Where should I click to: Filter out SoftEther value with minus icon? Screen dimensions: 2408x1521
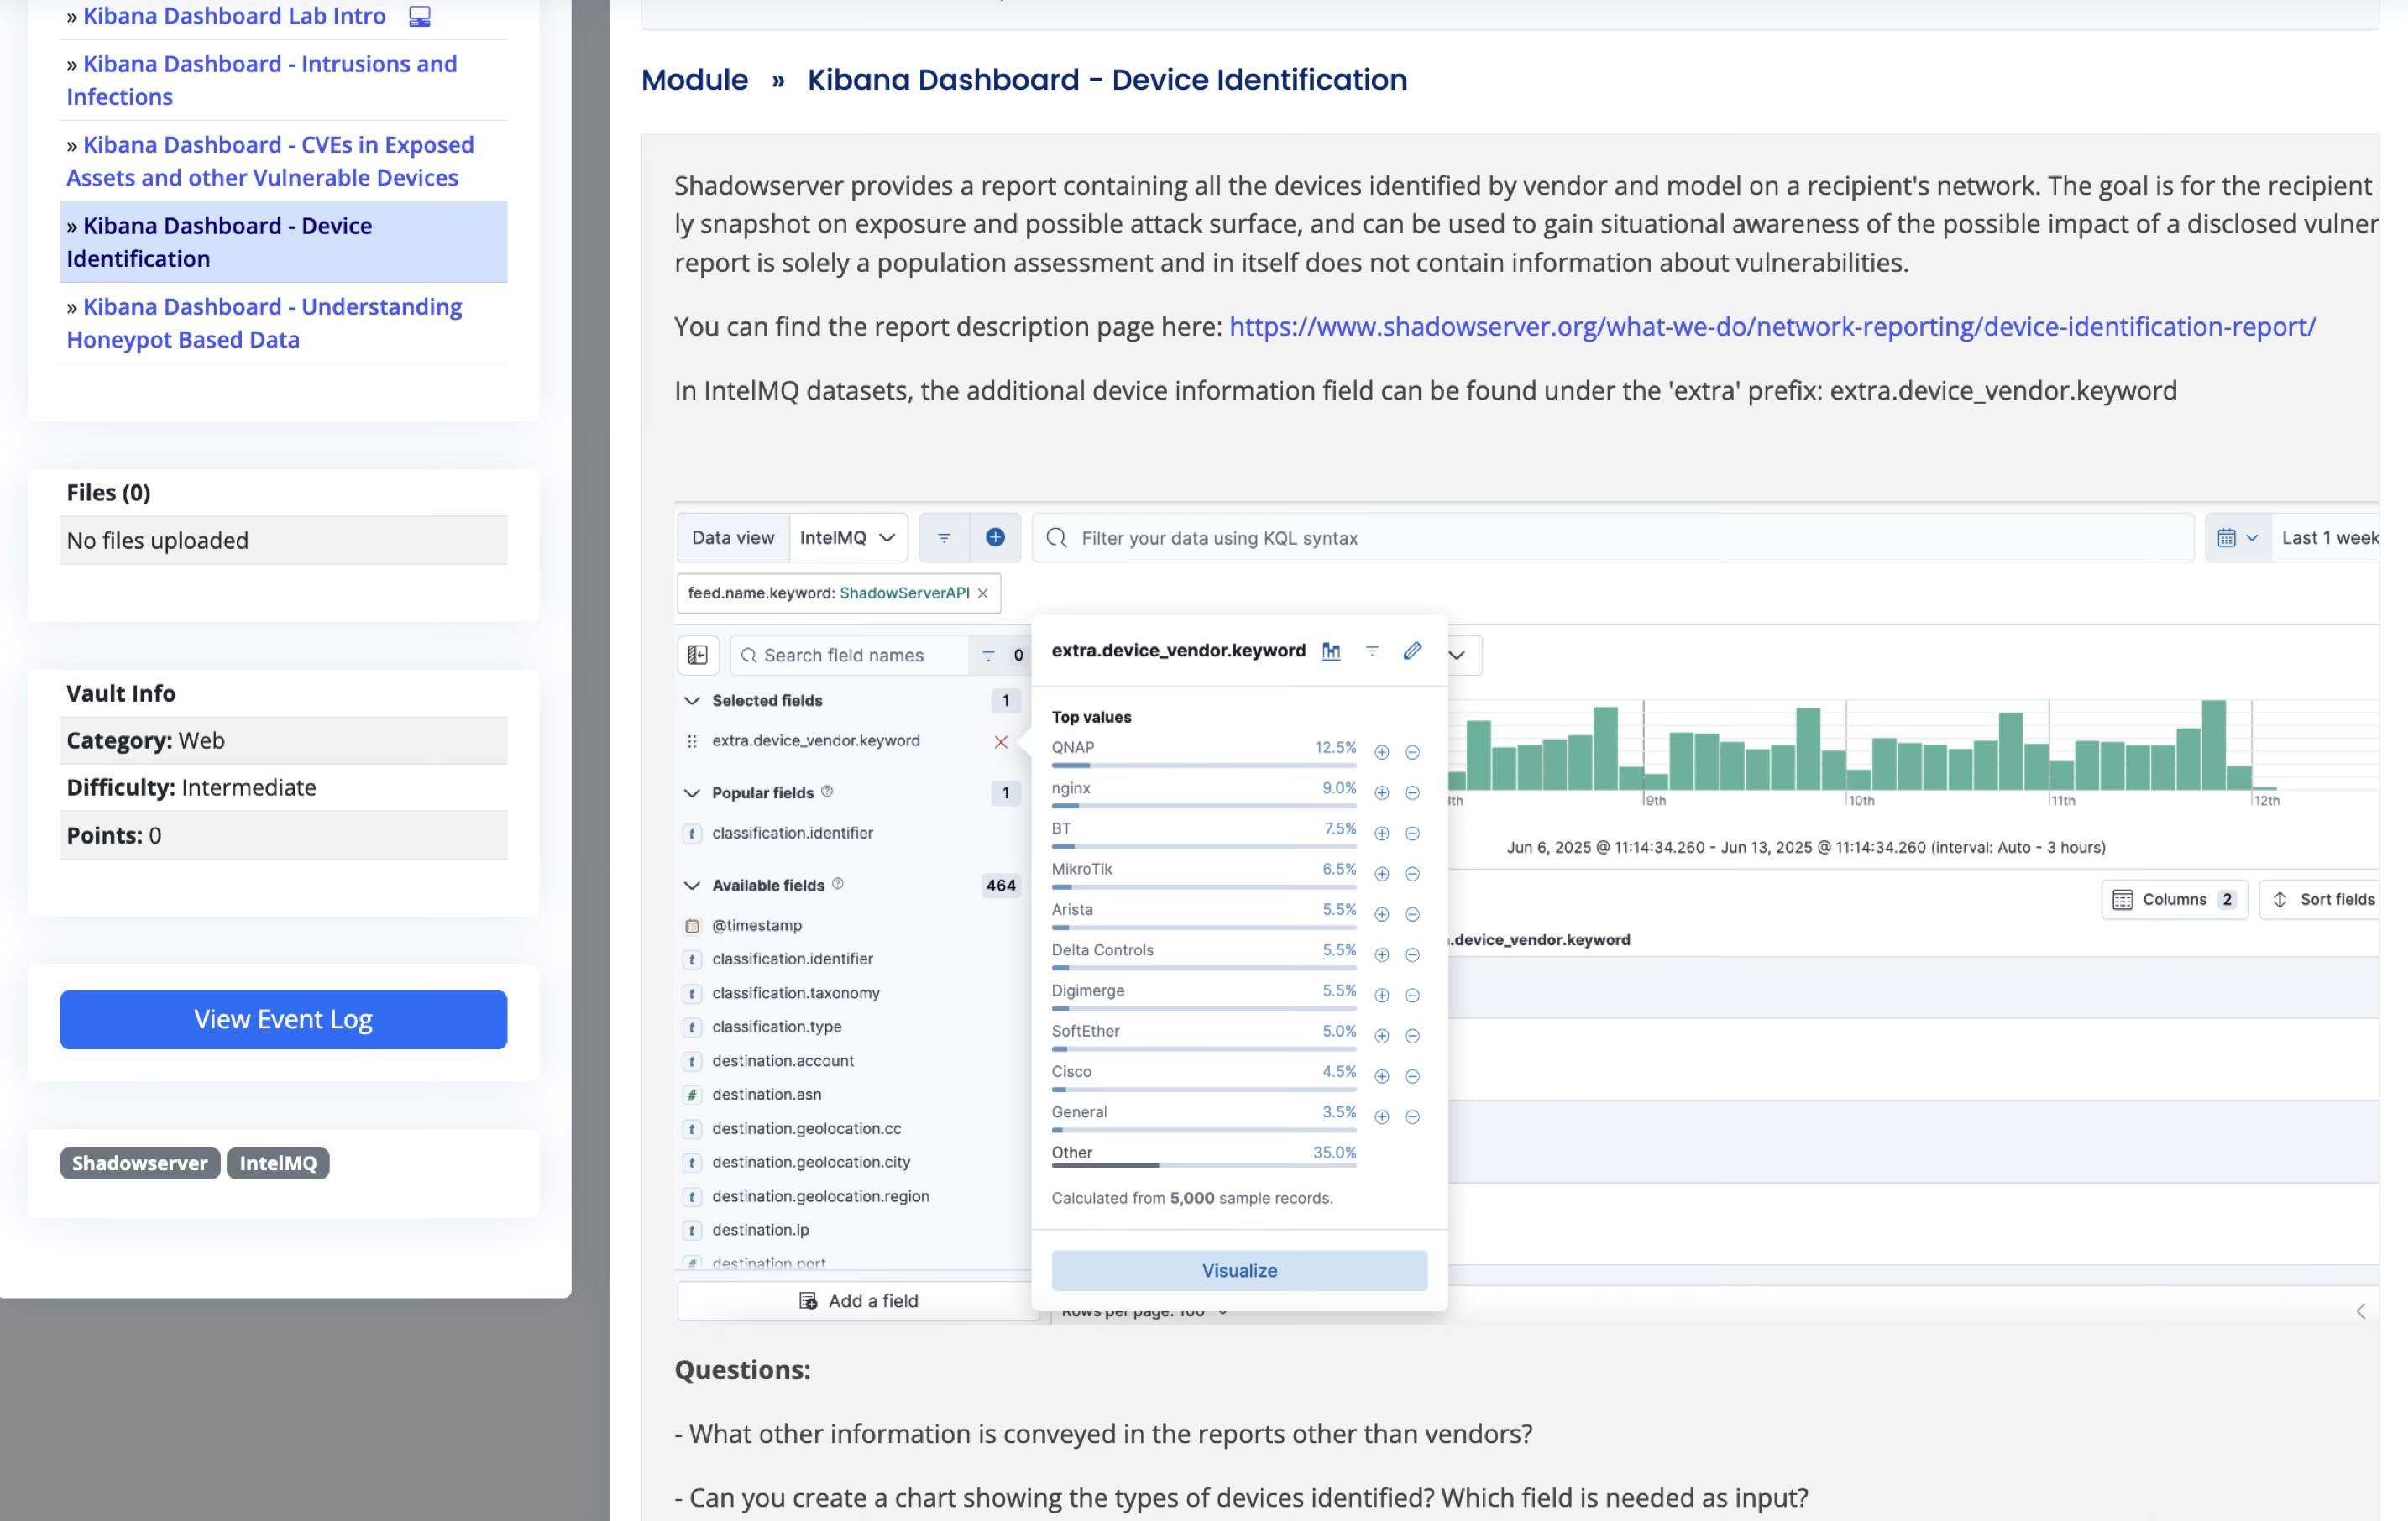tap(1412, 1036)
